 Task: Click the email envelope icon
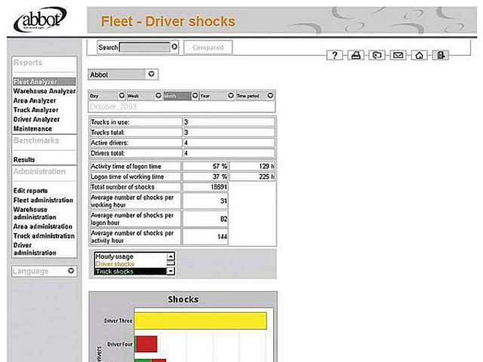pos(398,55)
